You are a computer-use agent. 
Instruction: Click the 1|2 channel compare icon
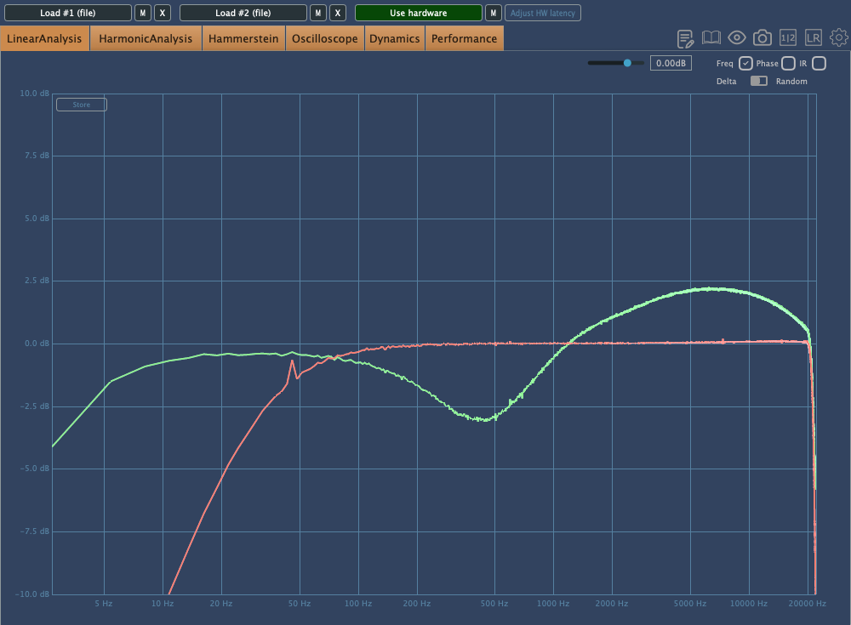coord(788,38)
